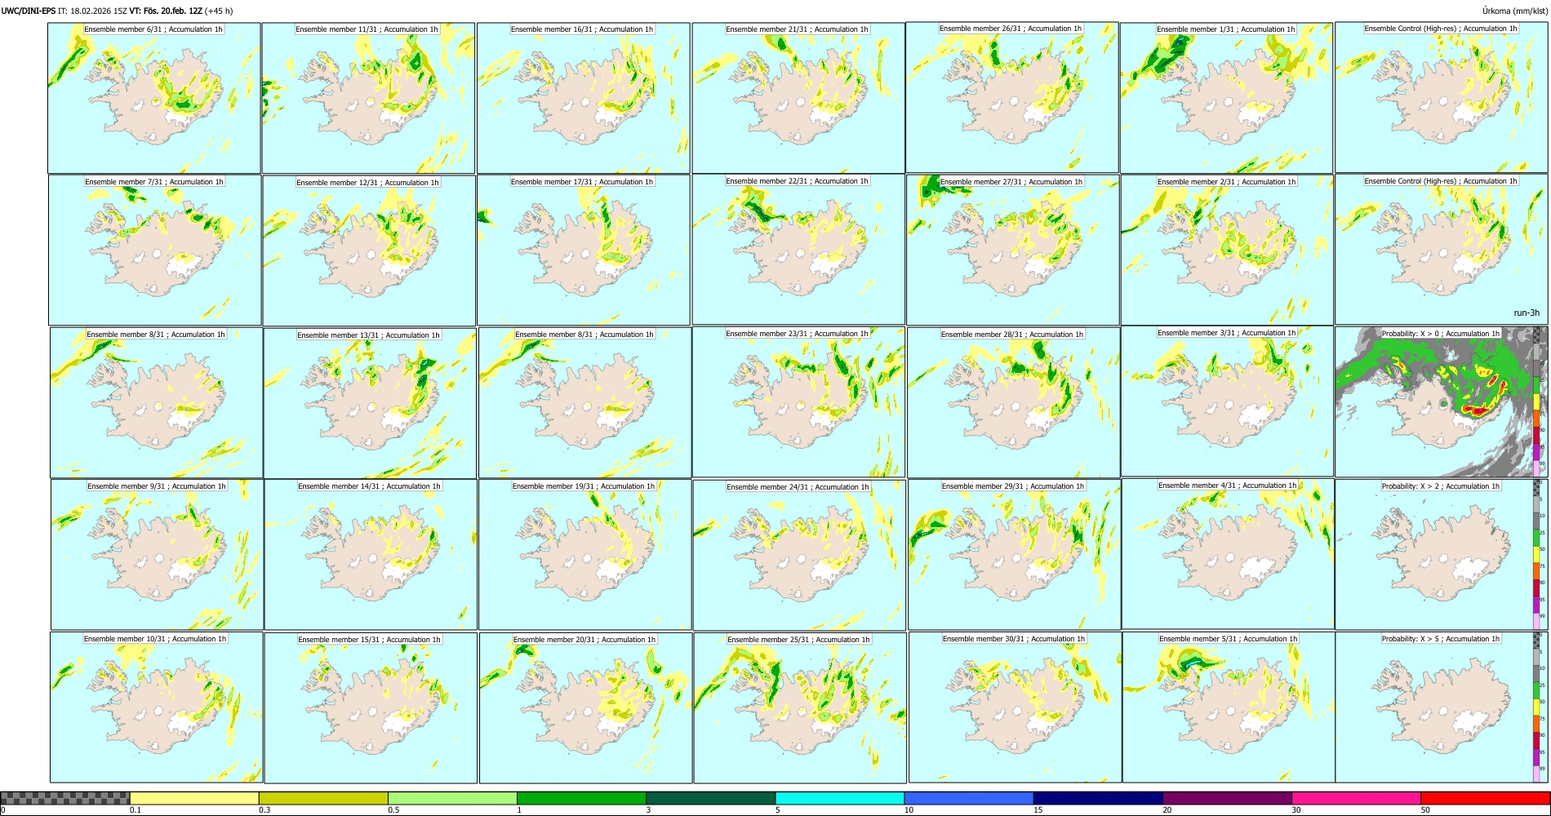Click the 'Ensemble member 9/31' title label
The image size is (1551, 816).
[157, 486]
